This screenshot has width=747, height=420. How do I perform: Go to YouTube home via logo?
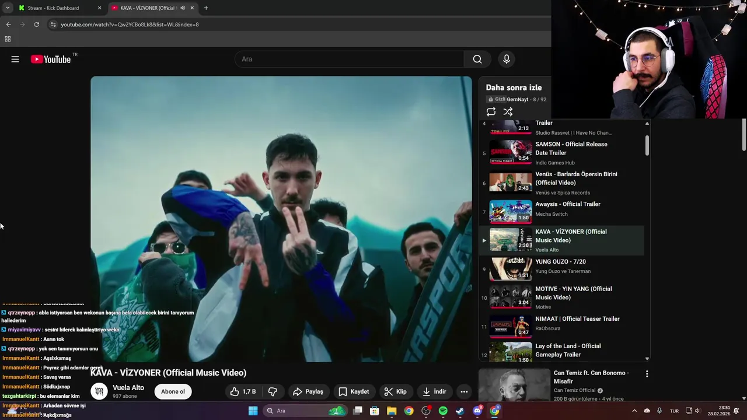pos(51,59)
